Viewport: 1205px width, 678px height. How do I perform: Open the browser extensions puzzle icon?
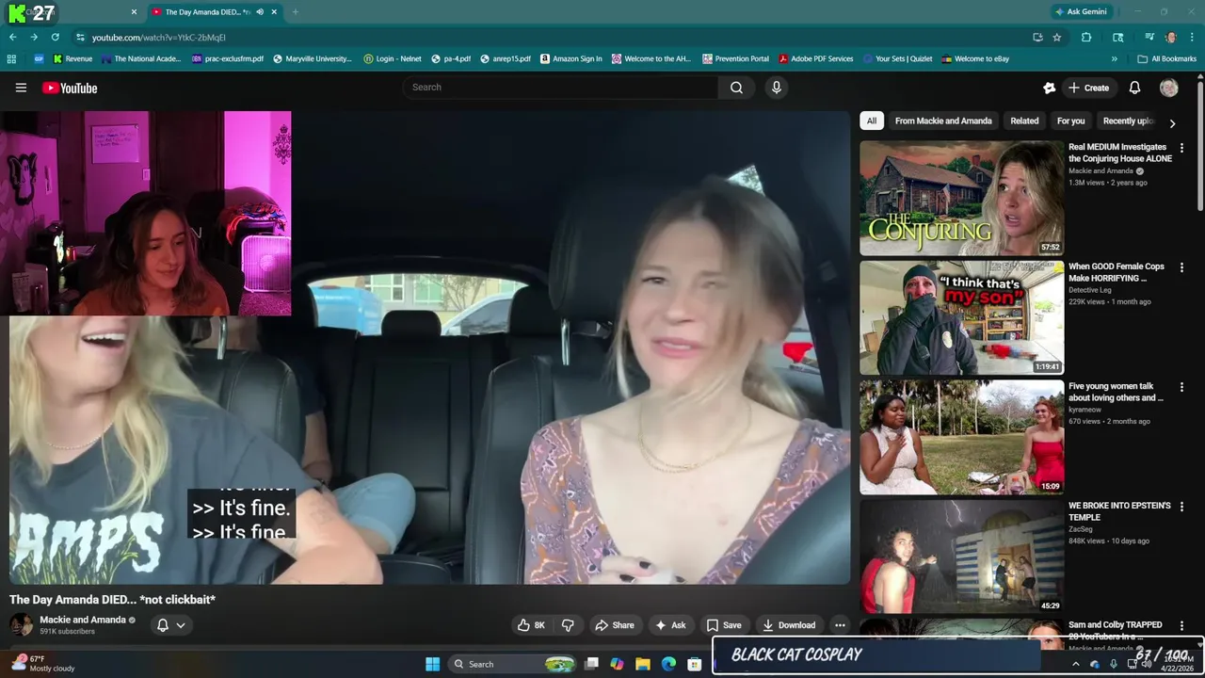click(1086, 38)
